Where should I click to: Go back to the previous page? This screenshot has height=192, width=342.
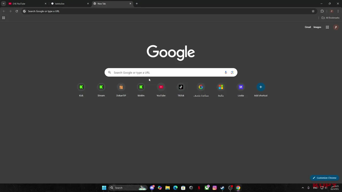coord(4,11)
